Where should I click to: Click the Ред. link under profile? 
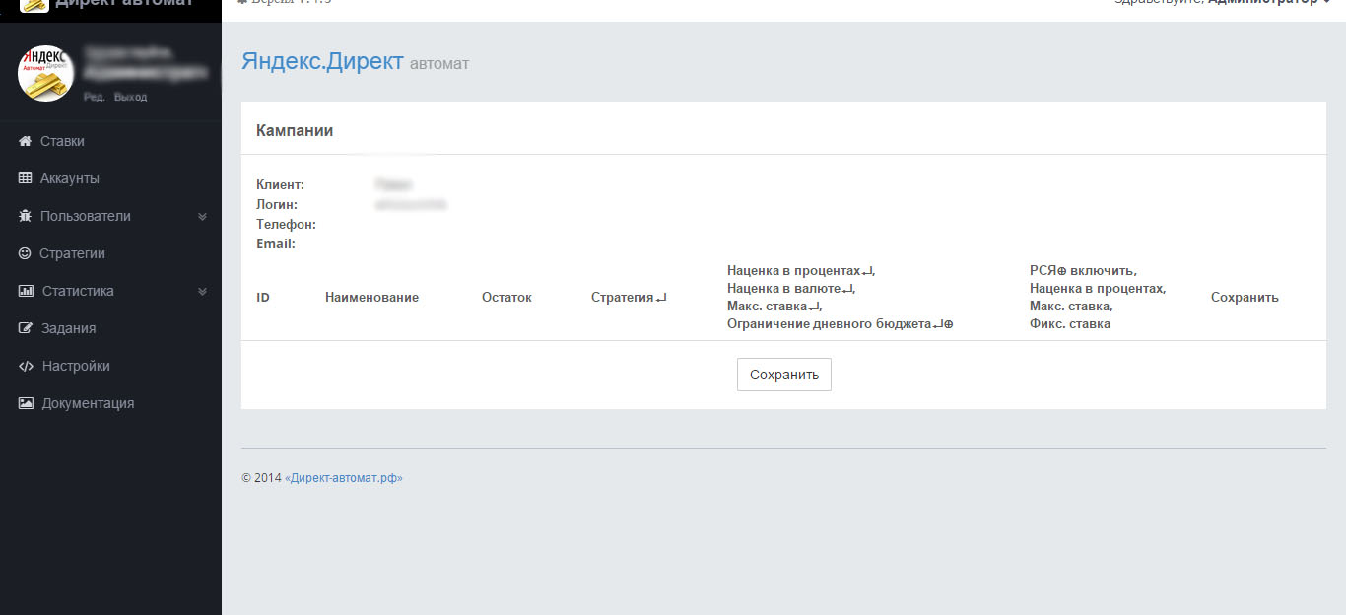(x=94, y=97)
